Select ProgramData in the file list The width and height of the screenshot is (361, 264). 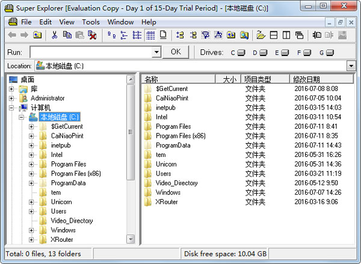tap(173, 146)
